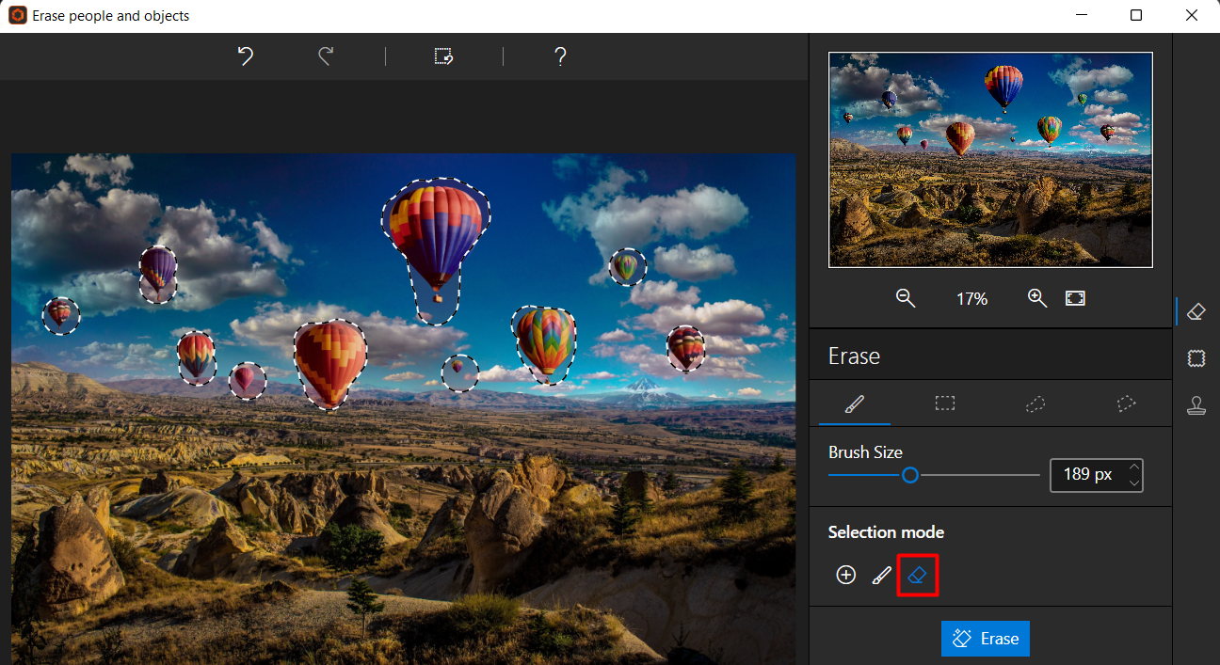Click the navigator preview thumbnail

tap(990, 160)
